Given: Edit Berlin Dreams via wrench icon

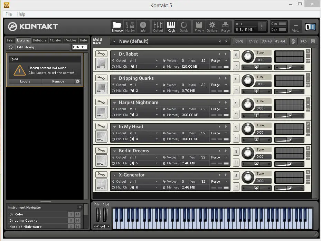Looking at the screenshot, I should coord(101,151).
